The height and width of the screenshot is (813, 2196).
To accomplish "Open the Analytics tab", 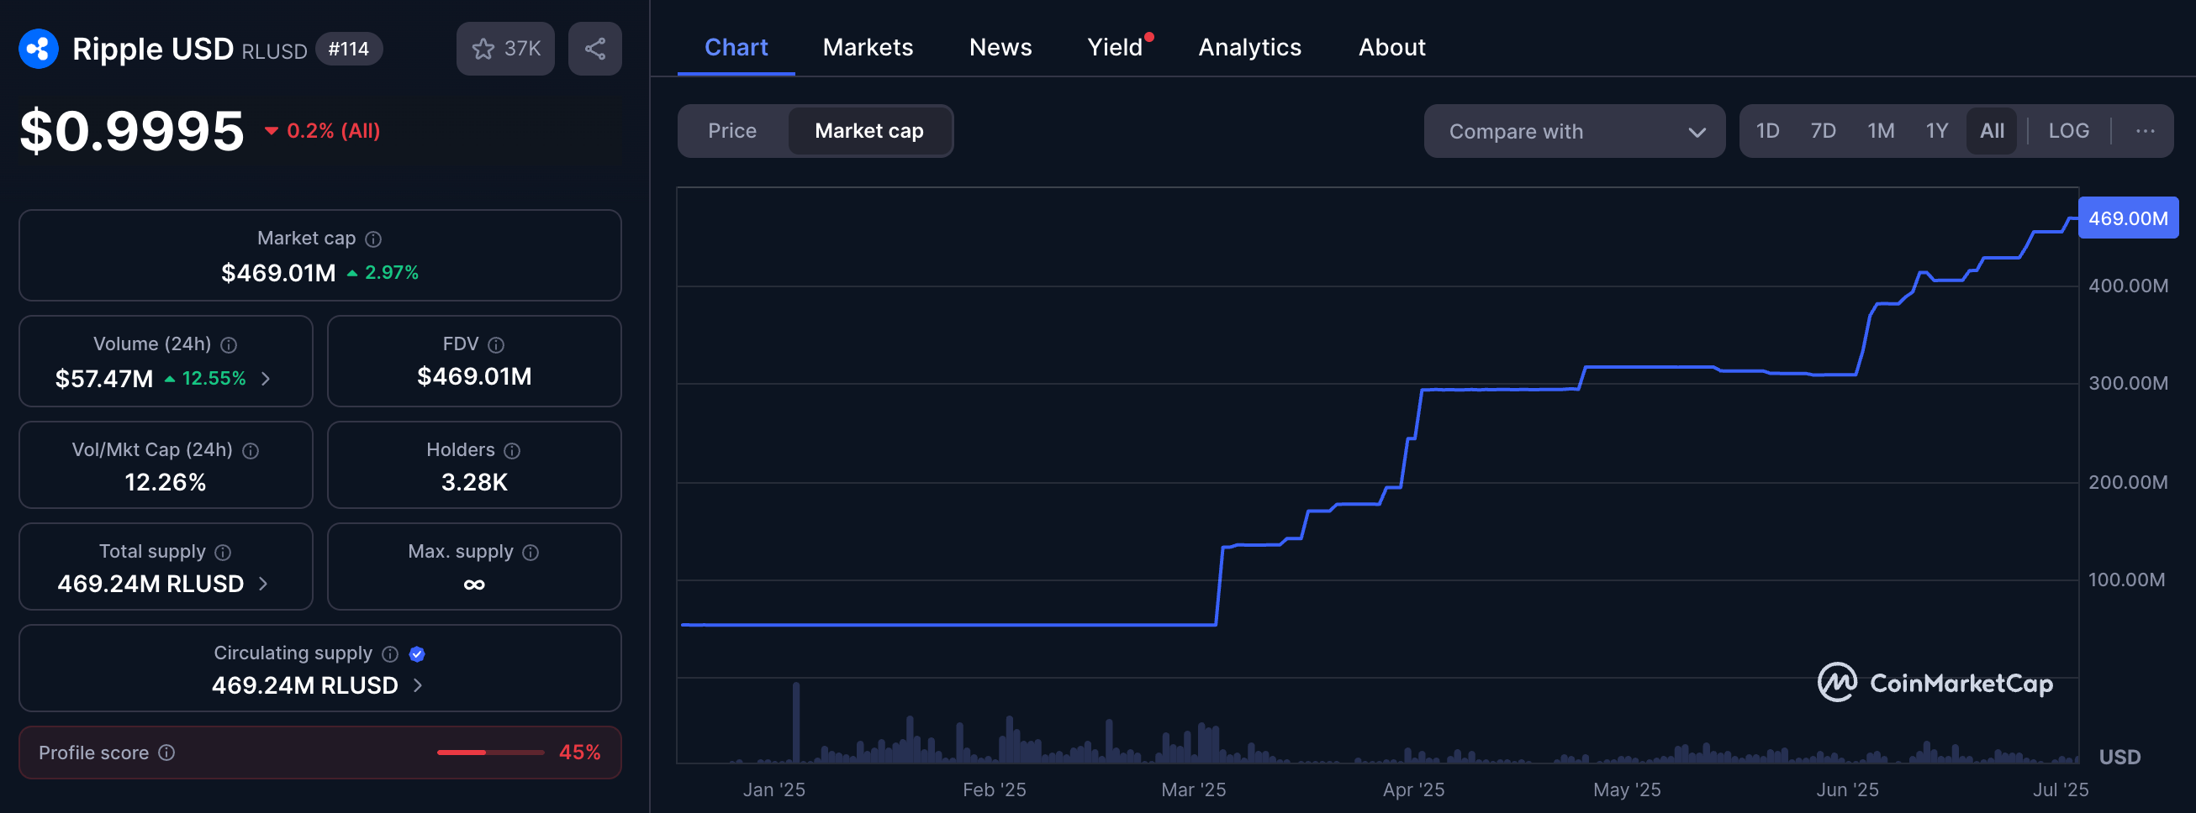I will (1249, 48).
